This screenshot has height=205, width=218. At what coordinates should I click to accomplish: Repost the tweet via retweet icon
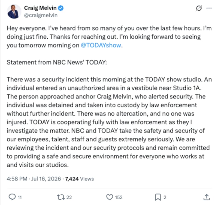click(61, 197)
